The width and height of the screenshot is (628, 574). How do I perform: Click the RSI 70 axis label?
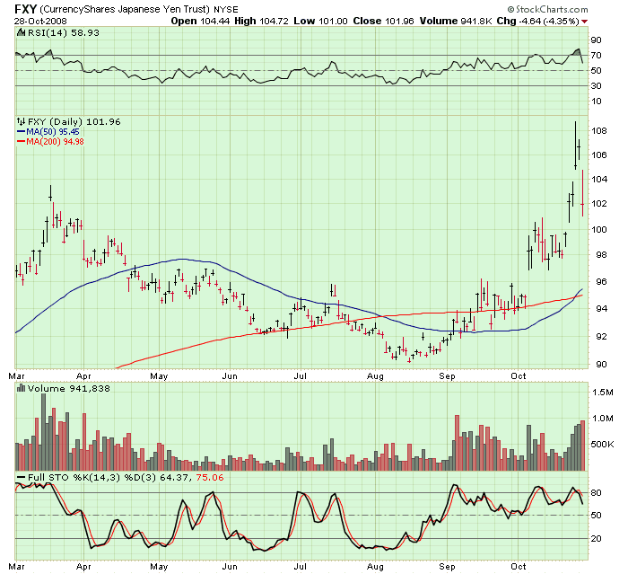pyautogui.click(x=597, y=56)
